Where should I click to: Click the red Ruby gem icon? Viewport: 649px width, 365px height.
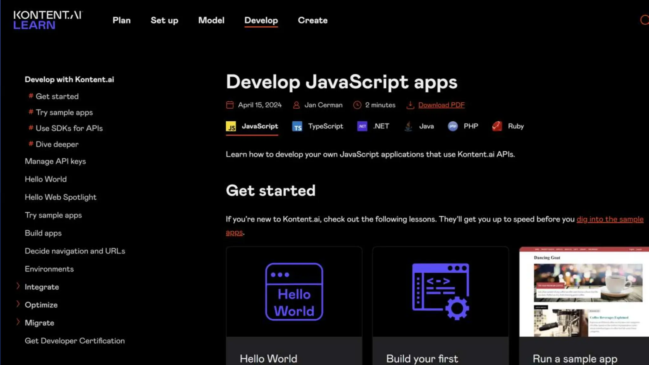point(497,126)
